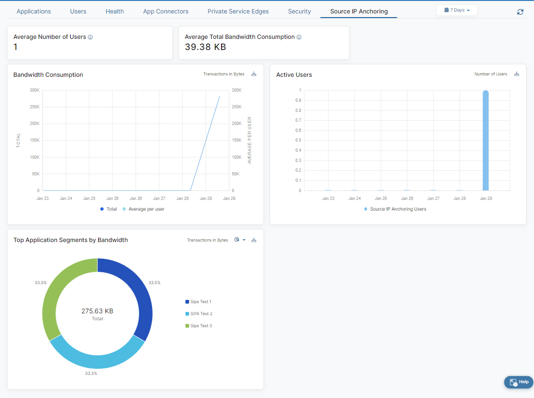Screen dimensions: 534x398
Task: Click info icon beside Average Total Bandwidth Consumption
Action: click(299, 37)
